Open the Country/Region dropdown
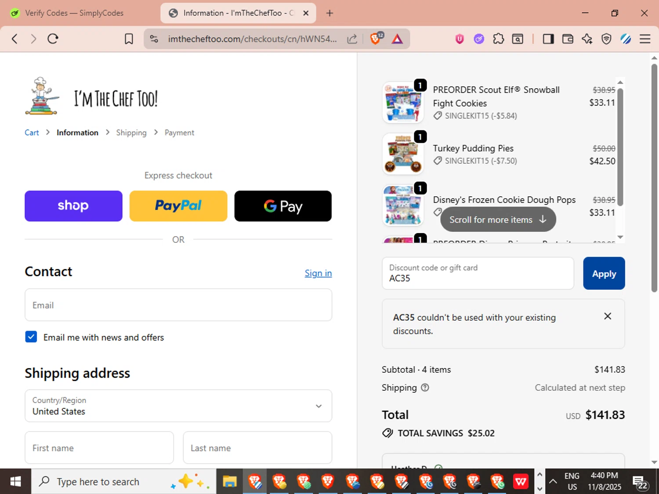The height and width of the screenshot is (494, 659). pos(178,406)
